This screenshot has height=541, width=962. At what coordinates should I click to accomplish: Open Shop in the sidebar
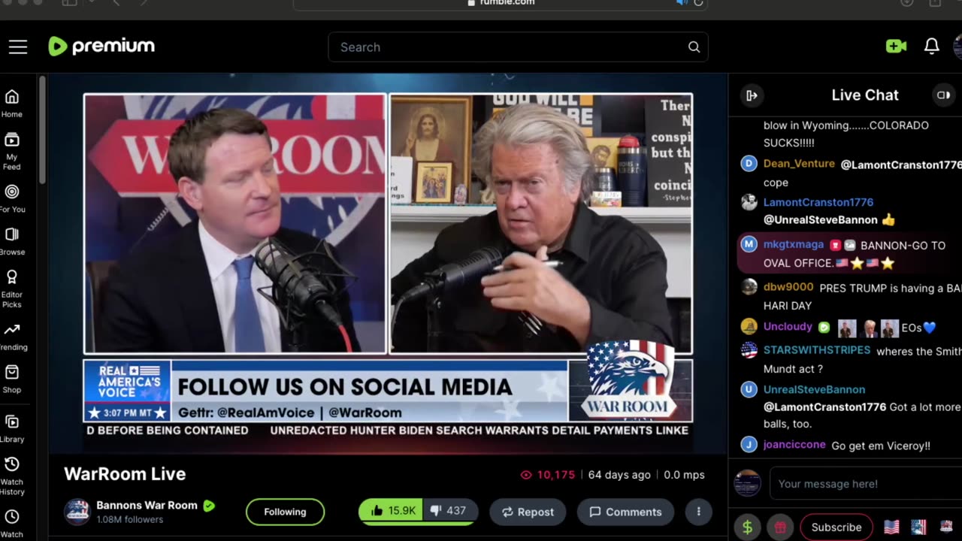[x=12, y=379]
